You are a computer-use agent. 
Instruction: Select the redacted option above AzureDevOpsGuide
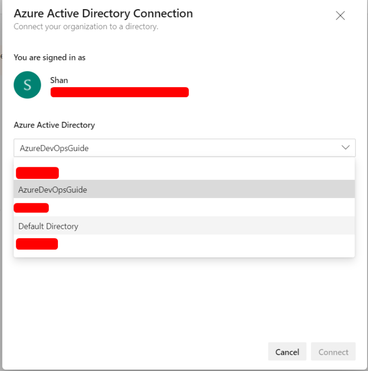[x=37, y=173]
